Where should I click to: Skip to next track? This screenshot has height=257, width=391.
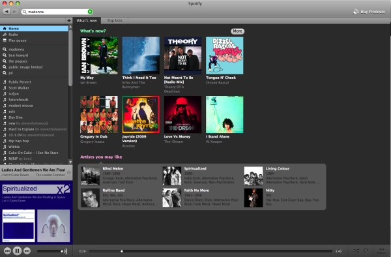pos(27,250)
